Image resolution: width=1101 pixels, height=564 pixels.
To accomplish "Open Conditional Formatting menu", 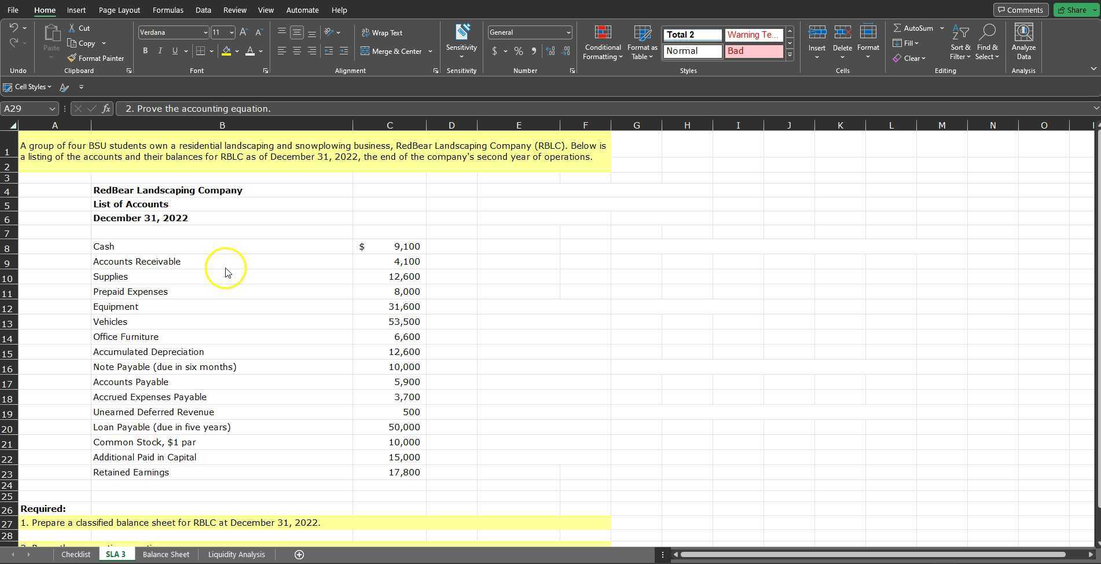I will [x=602, y=42].
